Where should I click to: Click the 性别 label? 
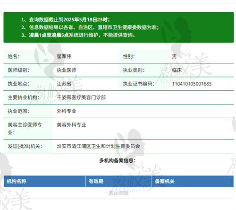(x=129, y=56)
